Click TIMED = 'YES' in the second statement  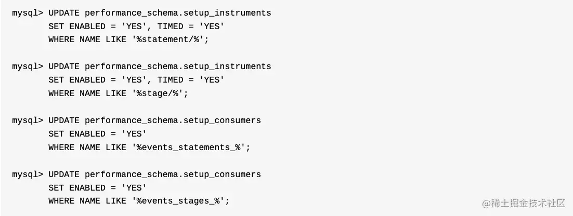point(191,80)
